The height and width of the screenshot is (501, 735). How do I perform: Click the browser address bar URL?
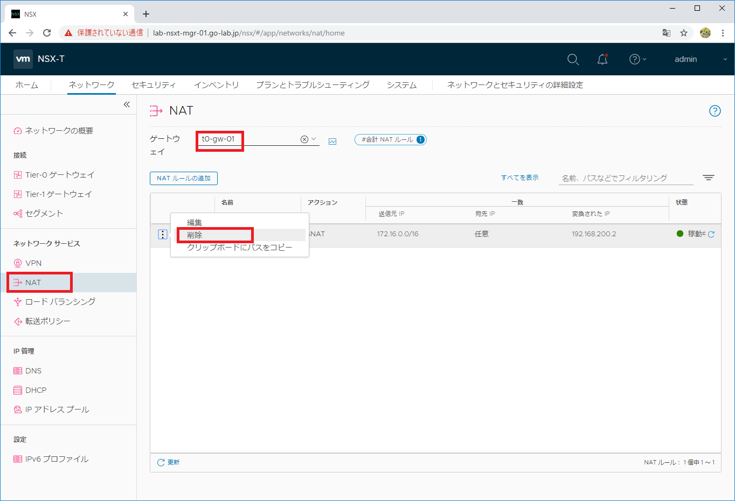click(249, 33)
